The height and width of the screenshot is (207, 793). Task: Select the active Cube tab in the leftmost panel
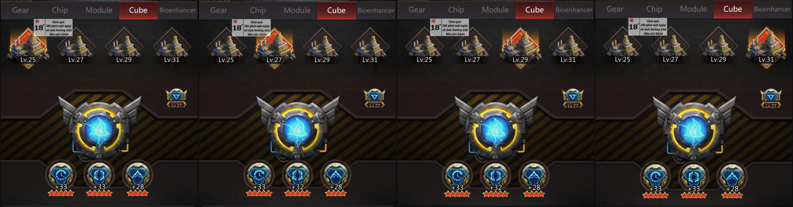tap(138, 10)
